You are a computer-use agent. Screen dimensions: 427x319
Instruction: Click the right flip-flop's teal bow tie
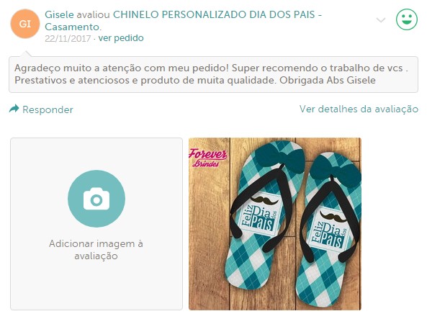tap(336, 171)
